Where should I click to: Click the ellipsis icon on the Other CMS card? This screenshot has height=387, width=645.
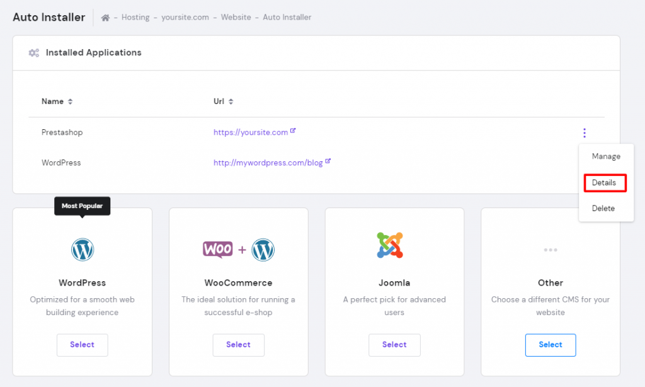(x=550, y=250)
